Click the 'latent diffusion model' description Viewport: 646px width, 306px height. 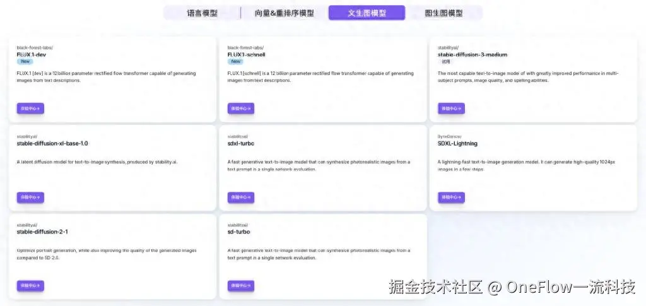pos(97,162)
